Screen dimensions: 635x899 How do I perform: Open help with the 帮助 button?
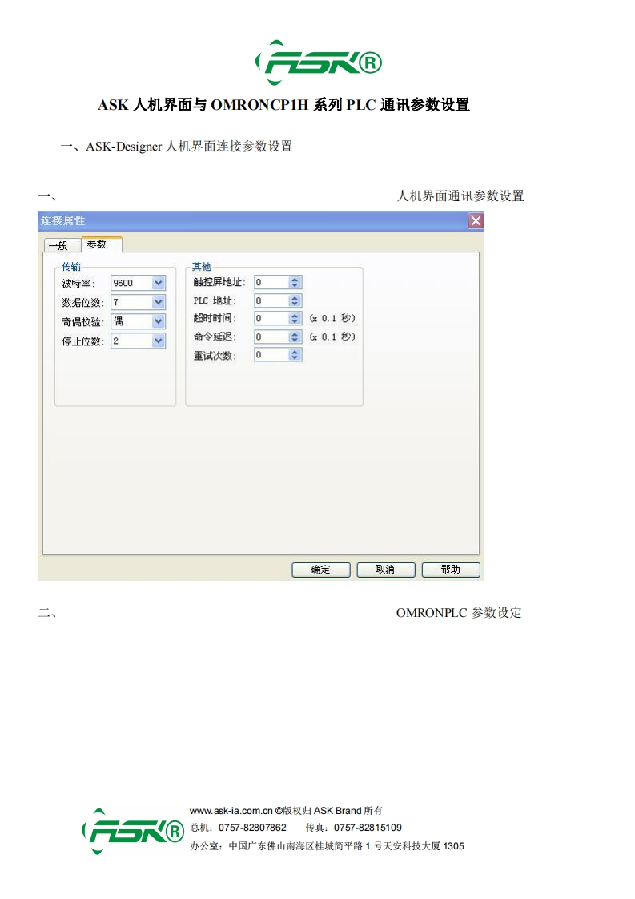coord(451,570)
